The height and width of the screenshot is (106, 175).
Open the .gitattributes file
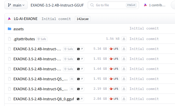(24, 39)
